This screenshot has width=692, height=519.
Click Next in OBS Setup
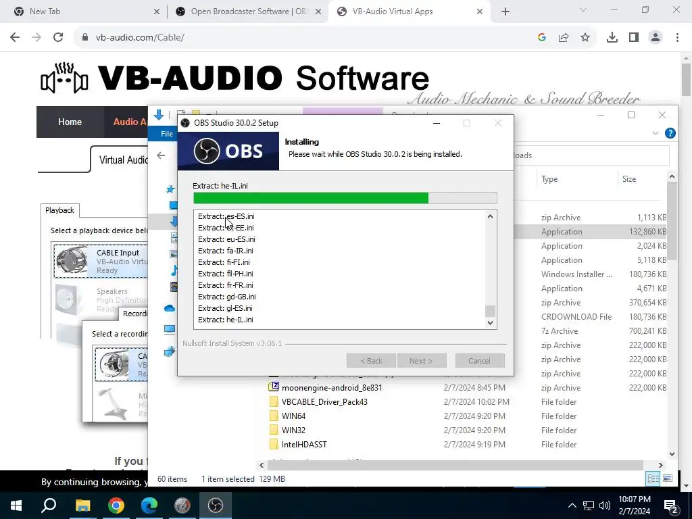pos(422,361)
